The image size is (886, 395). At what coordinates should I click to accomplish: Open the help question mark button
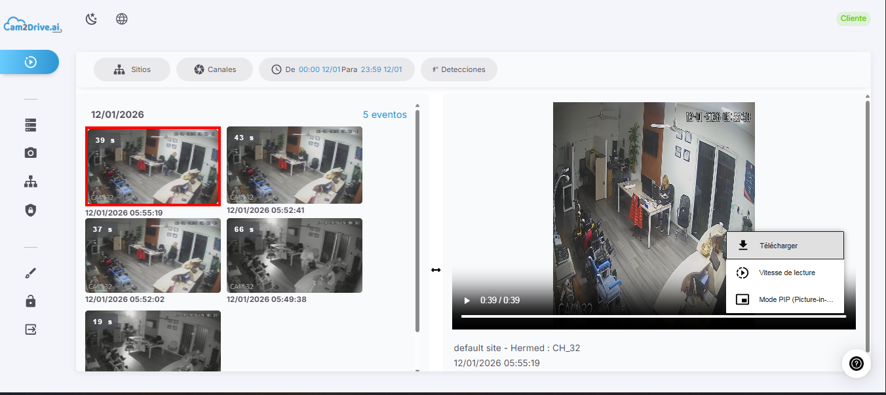(857, 364)
